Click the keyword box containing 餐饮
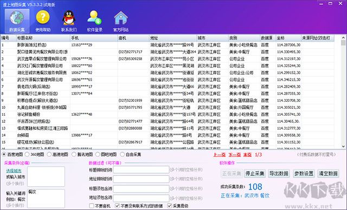Screen dimensions: 347x210 coord(46,198)
